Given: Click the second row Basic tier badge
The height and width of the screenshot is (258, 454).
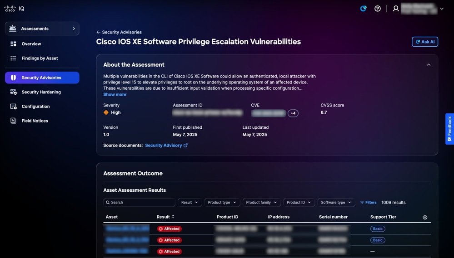Looking at the screenshot, I should 378,240.
